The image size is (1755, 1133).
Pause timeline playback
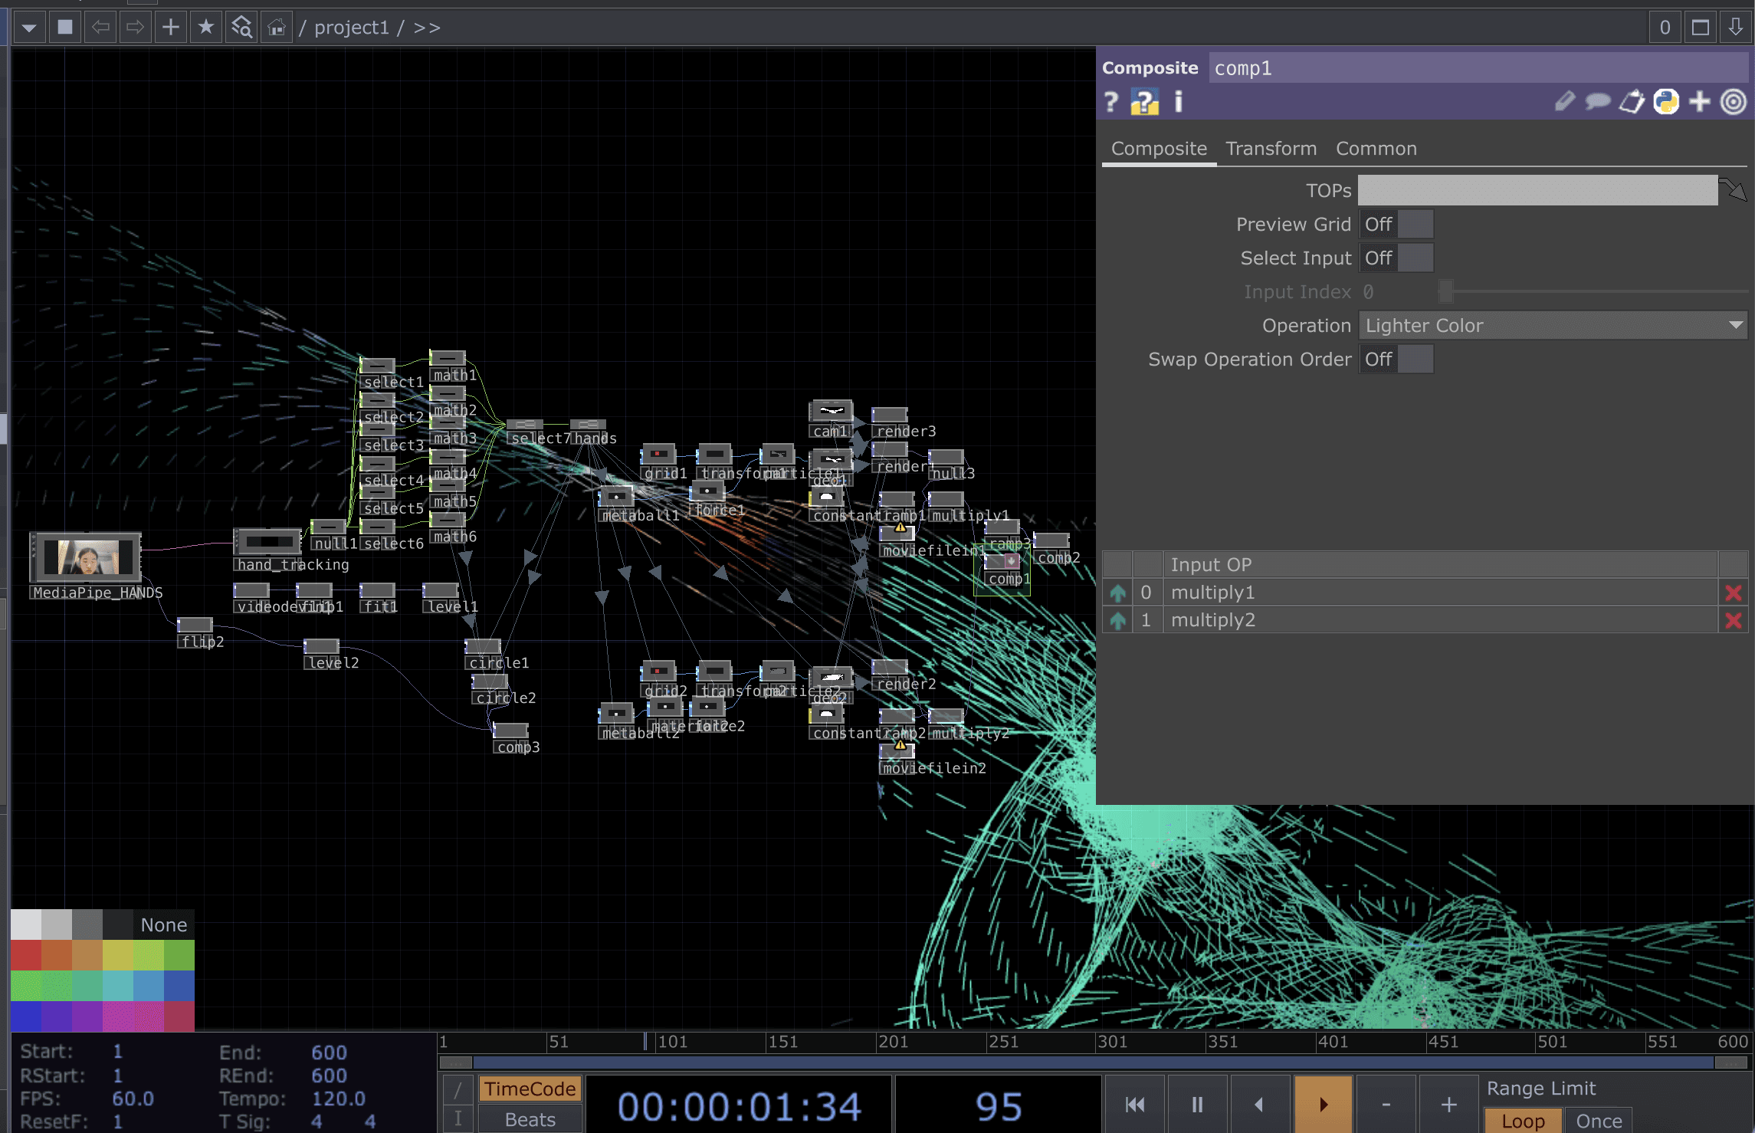[x=1197, y=1105]
